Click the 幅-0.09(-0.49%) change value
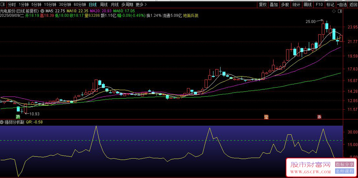The height and width of the screenshot is (178, 358). click(131, 15)
